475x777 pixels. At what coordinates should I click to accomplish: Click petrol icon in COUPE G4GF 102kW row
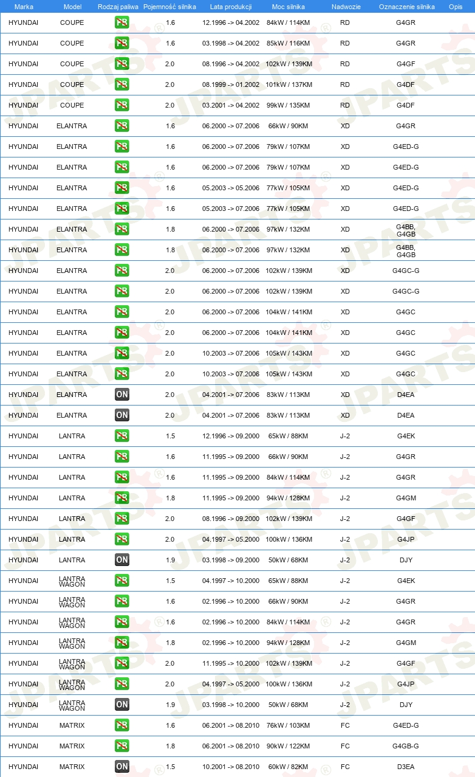[121, 64]
